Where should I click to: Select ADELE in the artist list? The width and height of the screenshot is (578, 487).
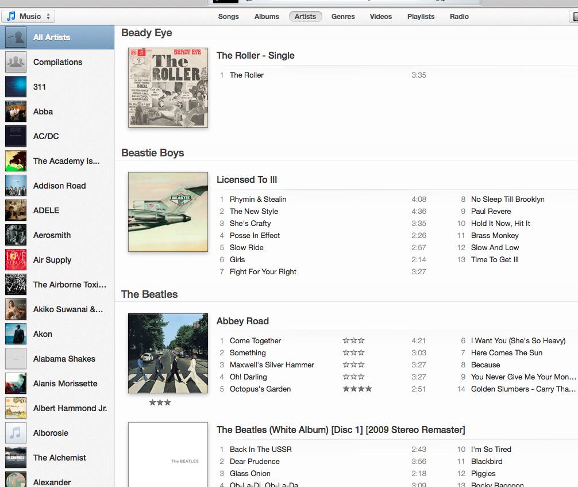point(57,210)
